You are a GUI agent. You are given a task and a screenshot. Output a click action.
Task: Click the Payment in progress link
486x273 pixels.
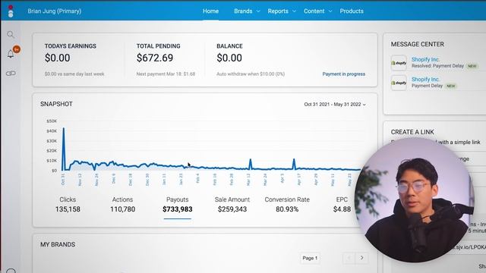coord(344,74)
